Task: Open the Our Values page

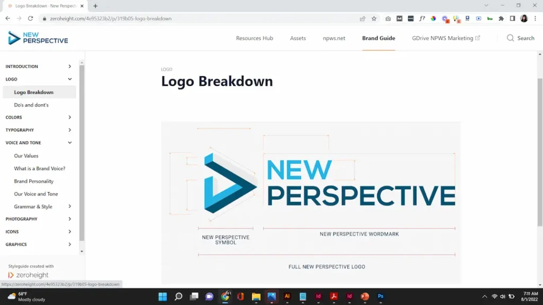Action: [x=26, y=156]
